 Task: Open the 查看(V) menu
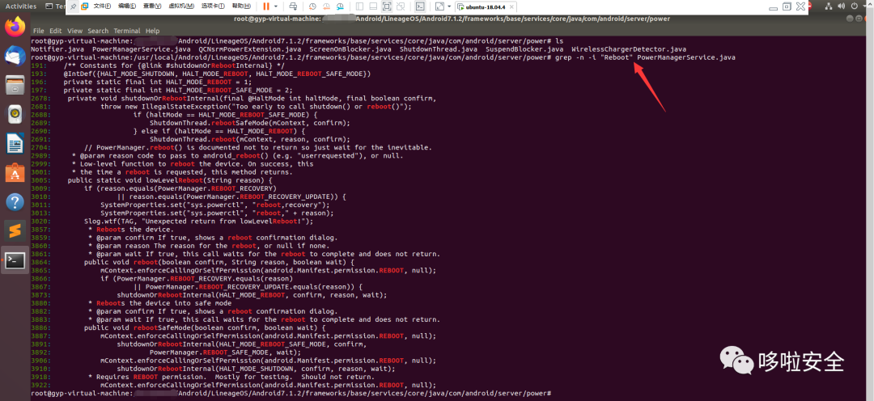(x=152, y=6)
